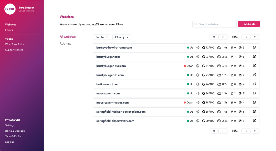Viewport: 276px width, 151px height.
Task: Open Websites in sidebar
Action: point(10,25)
